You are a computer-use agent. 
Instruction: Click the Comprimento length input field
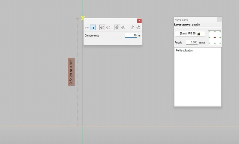(131, 35)
